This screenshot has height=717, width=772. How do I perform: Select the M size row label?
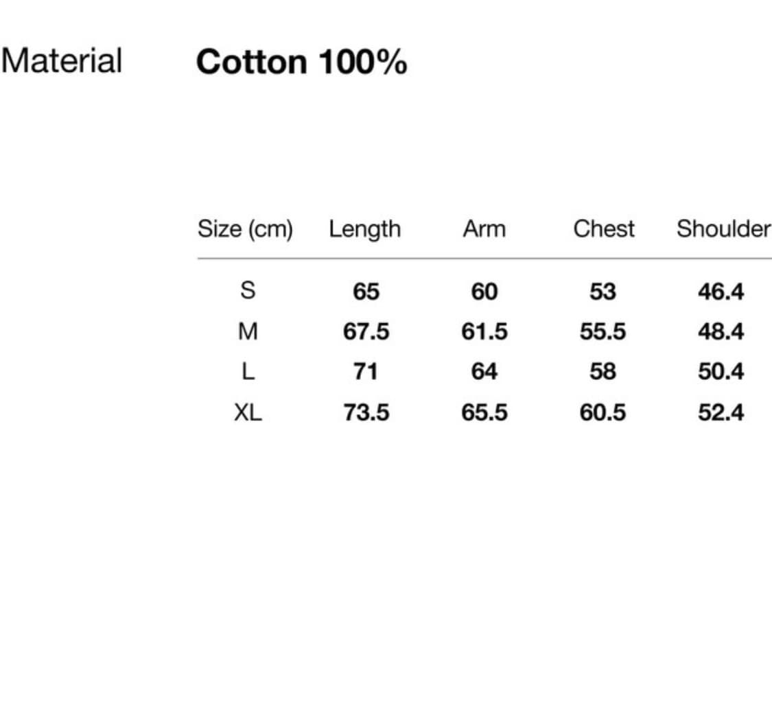[248, 331]
